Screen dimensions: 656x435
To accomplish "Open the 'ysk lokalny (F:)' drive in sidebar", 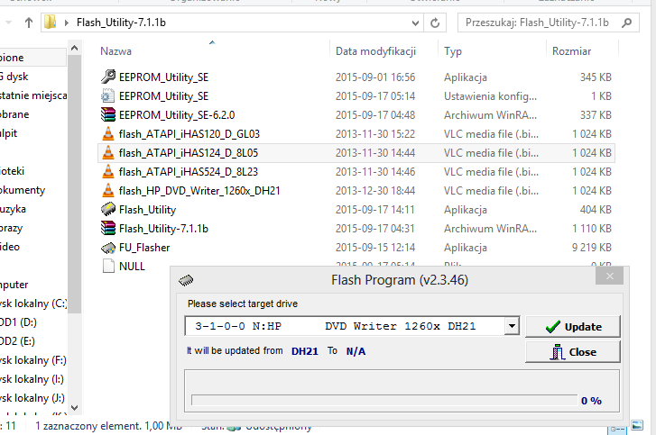I will click(33, 360).
